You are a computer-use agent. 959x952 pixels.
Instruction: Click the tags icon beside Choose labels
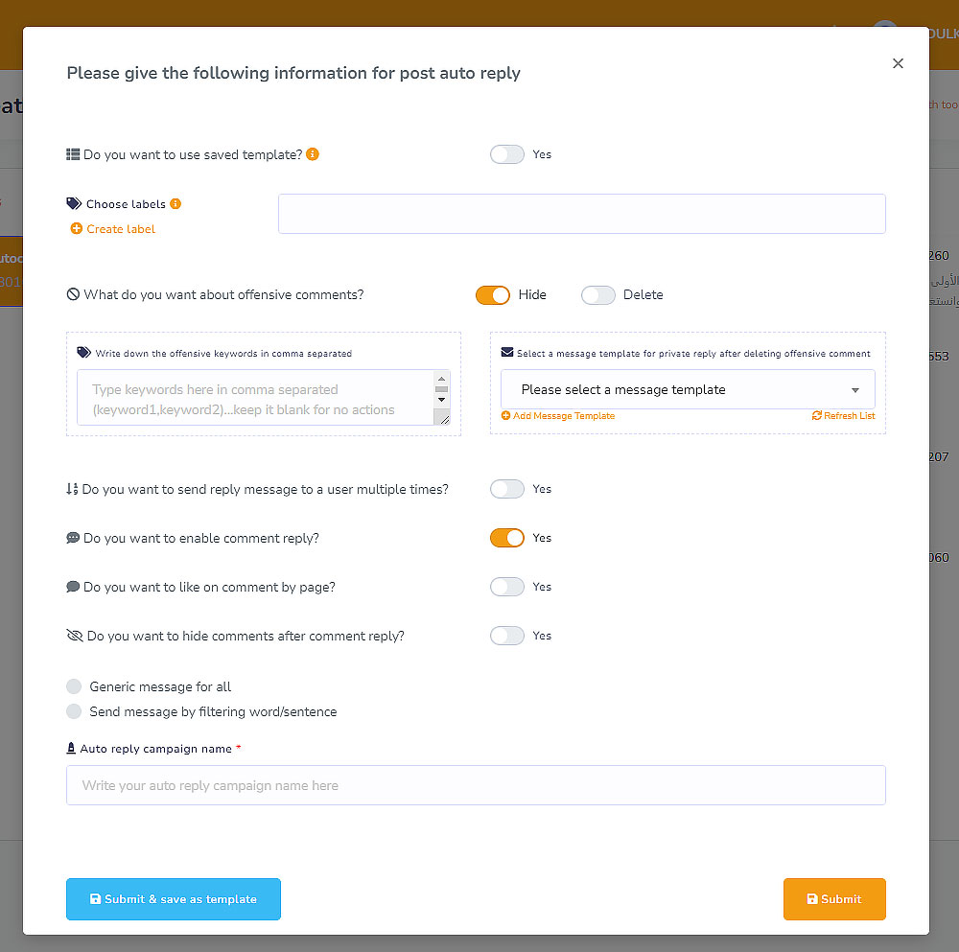tap(74, 204)
